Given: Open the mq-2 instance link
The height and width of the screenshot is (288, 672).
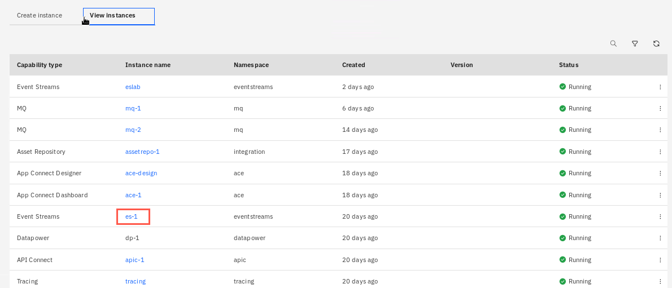Looking at the screenshot, I should (133, 130).
